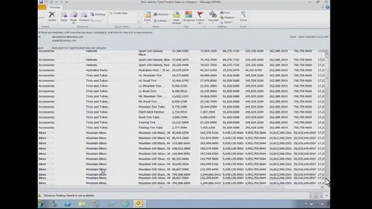Mark the message as Unread

tap(176, 17)
